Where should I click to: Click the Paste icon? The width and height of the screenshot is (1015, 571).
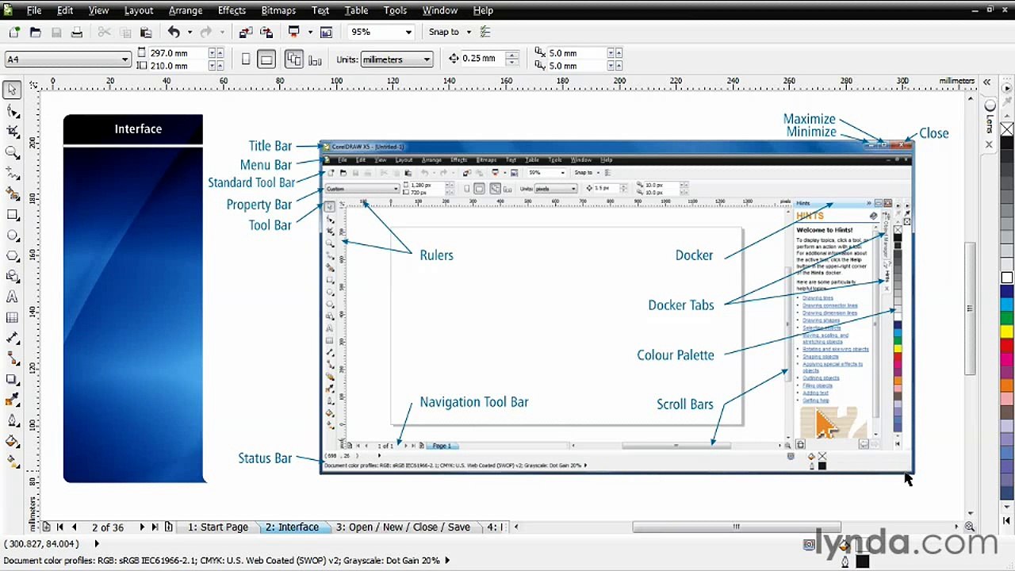pos(146,32)
